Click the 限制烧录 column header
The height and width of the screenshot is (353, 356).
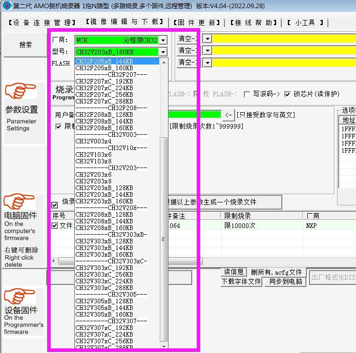tap(262, 216)
